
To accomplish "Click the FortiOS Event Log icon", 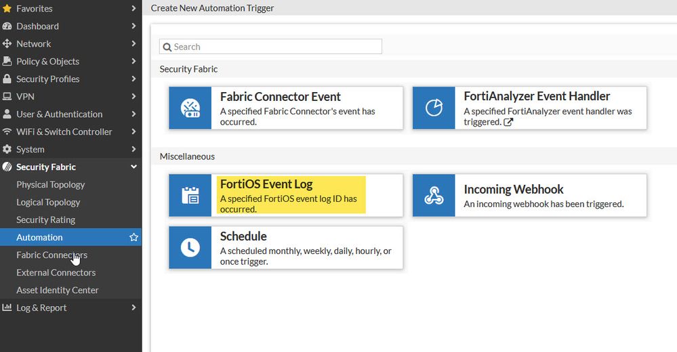I will click(190, 196).
